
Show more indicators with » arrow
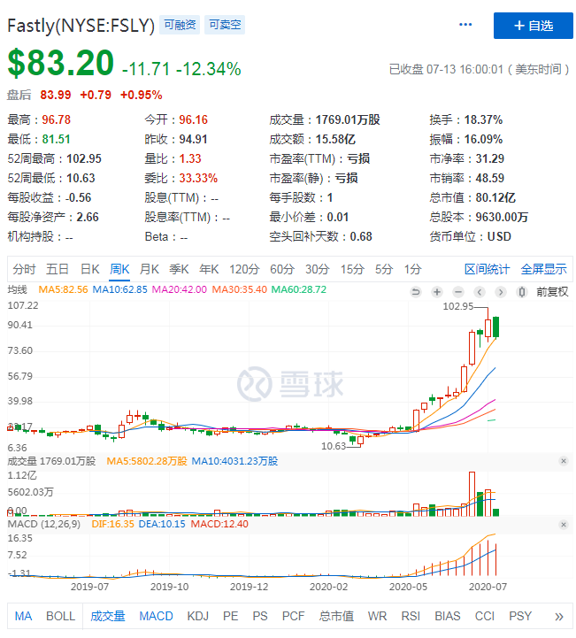point(559,616)
